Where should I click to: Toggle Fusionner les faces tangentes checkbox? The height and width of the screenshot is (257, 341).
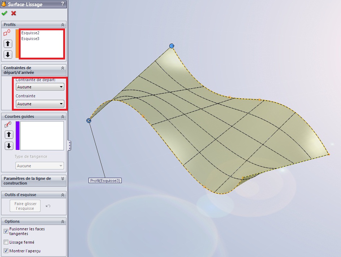[6, 231]
